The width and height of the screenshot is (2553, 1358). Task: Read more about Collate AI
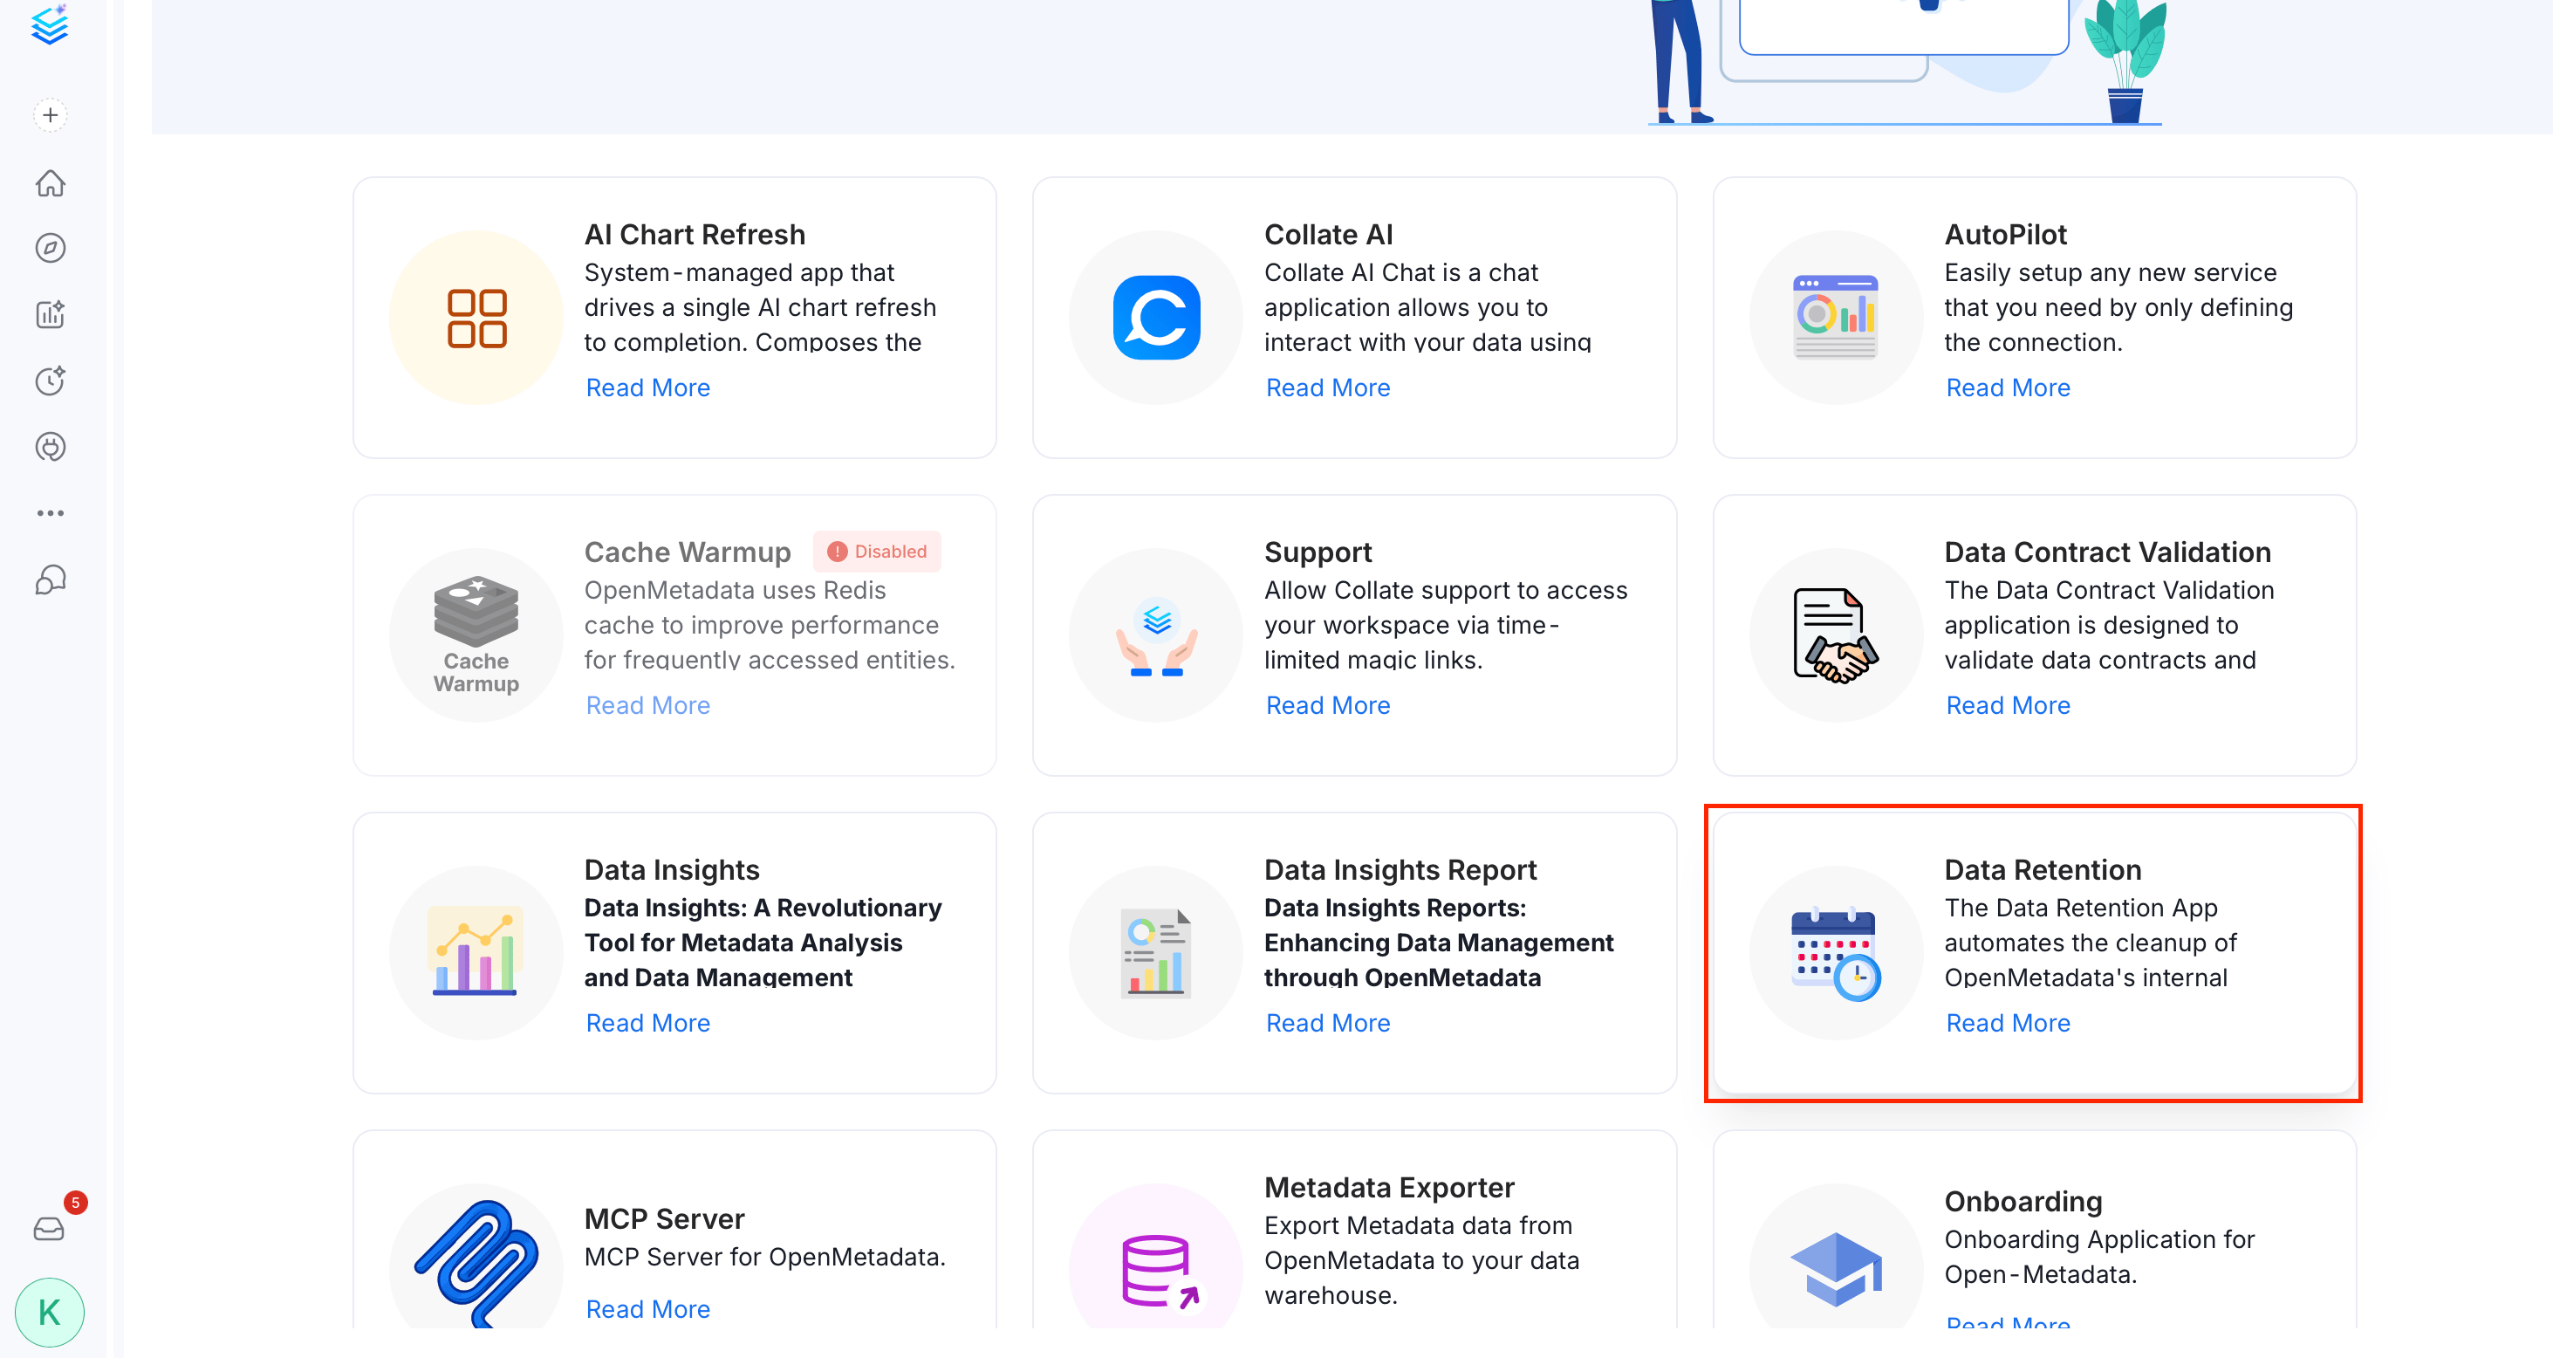(1328, 388)
